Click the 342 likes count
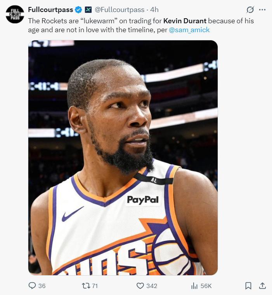The height and width of the screenshot is (295, 272). tap(152, 286)
